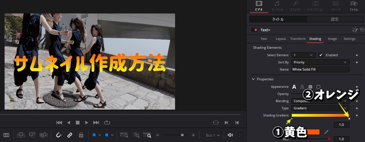This screenshot has height=142, width=365.
Task: Select full extent zoom icon
Action: (x=124, y=135)
